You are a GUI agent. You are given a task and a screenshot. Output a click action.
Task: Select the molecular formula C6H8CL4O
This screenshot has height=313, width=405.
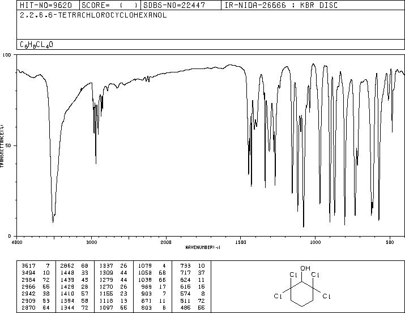coord(36,45)
